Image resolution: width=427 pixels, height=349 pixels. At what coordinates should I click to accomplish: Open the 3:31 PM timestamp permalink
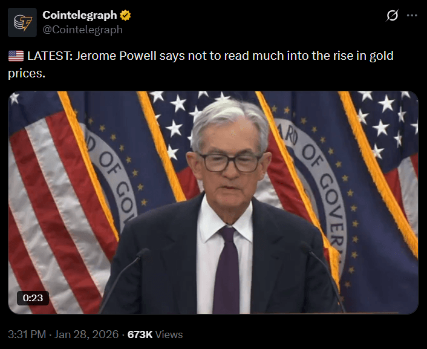point(27,334)
